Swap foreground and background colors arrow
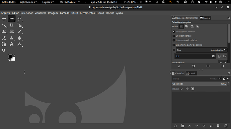 tap(14, 55)
